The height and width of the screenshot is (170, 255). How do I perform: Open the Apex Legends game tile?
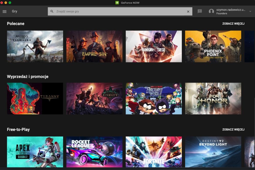[35, 152]
